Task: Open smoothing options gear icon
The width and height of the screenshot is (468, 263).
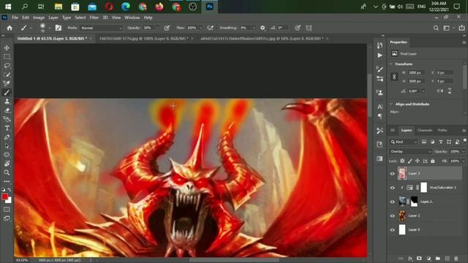Action: coord(263,28)
